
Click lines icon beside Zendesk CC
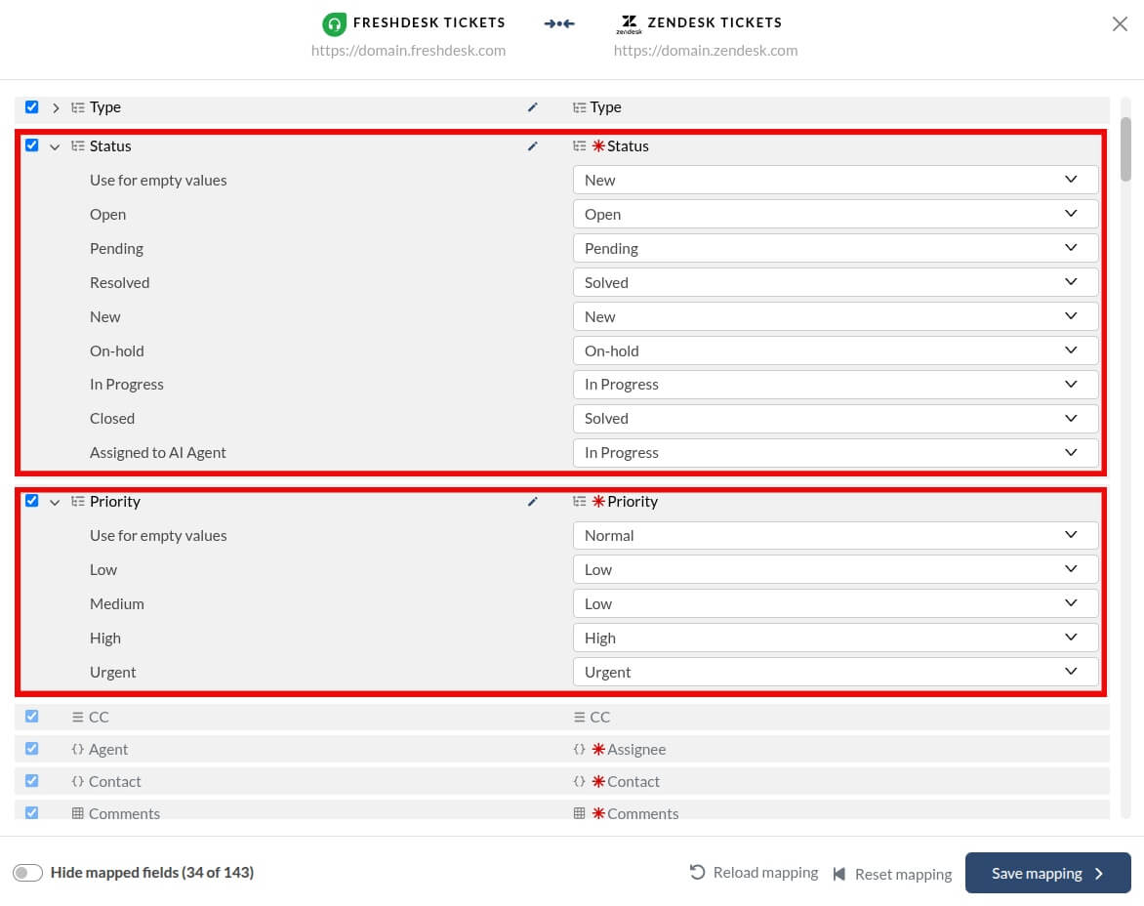point(579,717)
